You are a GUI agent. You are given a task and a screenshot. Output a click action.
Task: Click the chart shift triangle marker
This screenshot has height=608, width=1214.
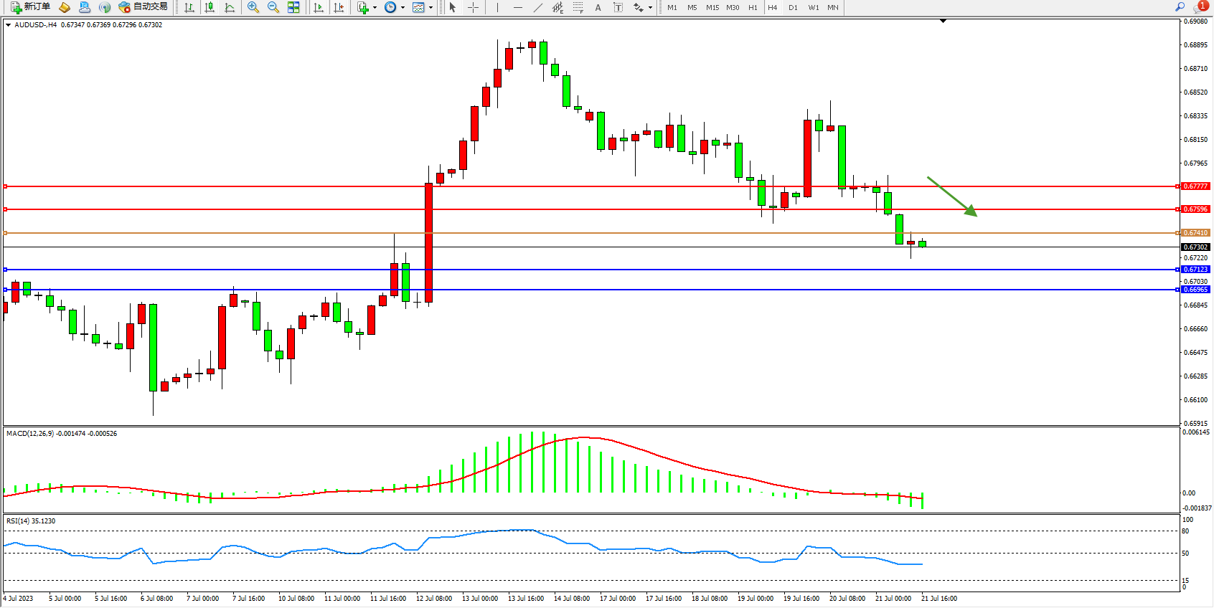943,22
